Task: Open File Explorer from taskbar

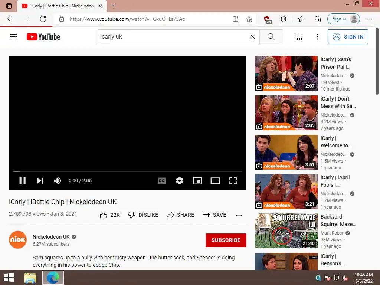Action: pyautogui.click(x=30, y=278)
